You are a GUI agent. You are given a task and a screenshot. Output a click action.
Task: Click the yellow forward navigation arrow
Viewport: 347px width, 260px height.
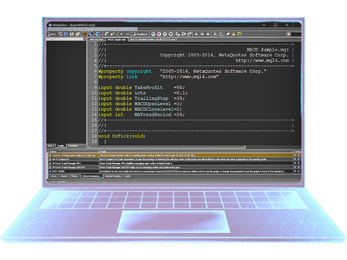pyautogui.click(x=127, y=34)
